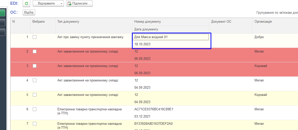The image size is (298, 130).
Task: Select document number AC71CE0376BC410C89E1
Action: coord(154,109)
